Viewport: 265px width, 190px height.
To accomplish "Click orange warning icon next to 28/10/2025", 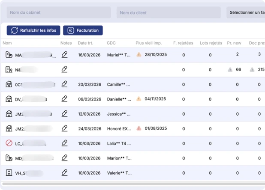I will click(139, 55).
